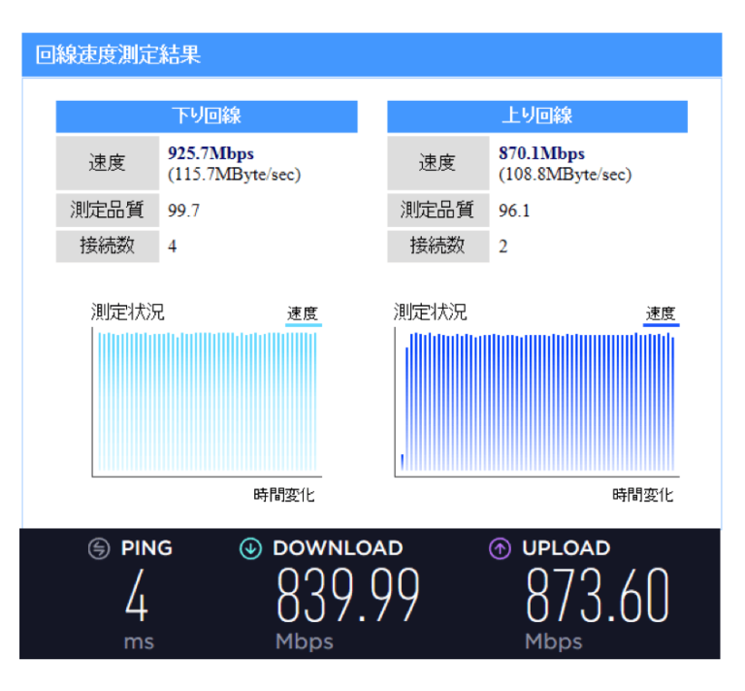Screen dimensions: 745x691
Task: Click the light blue 速度 legend line in download chart
Action: (x=303, y=326)
